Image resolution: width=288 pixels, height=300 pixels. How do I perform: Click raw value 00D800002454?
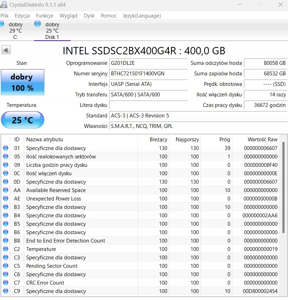tap(260, 291)
